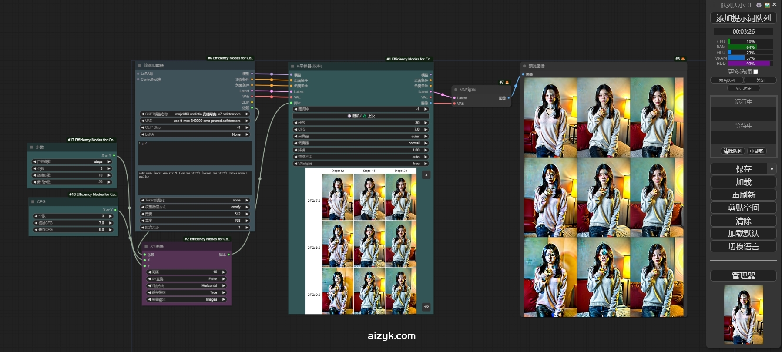This screenshot has width=782, height=352.
Task: Close the sampler image preview with x
Action: coord(426,175)
